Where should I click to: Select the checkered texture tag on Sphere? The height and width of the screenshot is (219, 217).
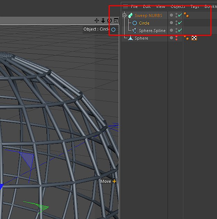[x=194, y=38]
